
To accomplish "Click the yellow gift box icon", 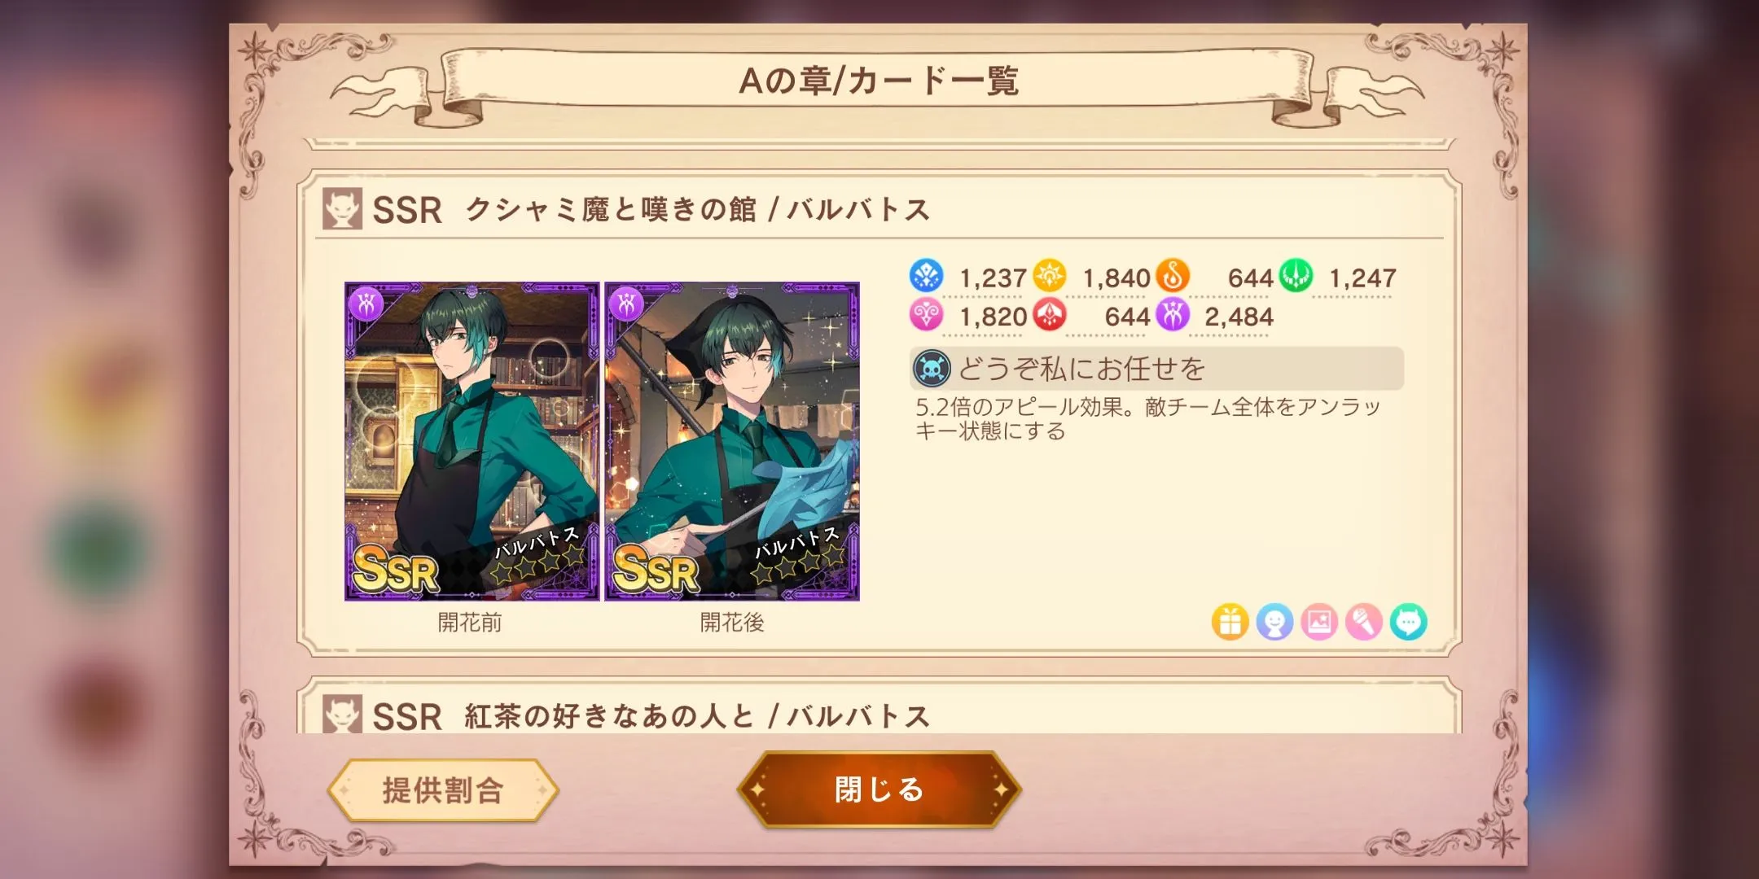I will (x=1230, y=623).
